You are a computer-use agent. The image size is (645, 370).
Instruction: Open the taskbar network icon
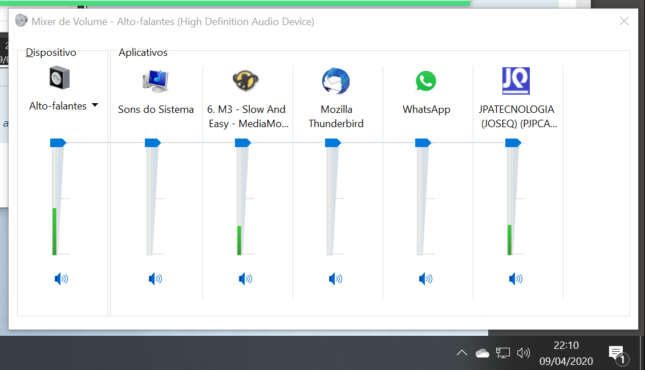coord(502,353)
